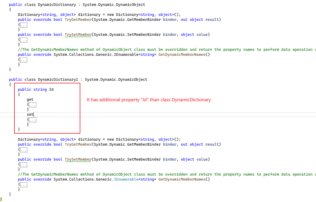316x202 pixels.
Task: Click the red annotation text about Id
Action: pyautogui.click(x=149, y=100)
